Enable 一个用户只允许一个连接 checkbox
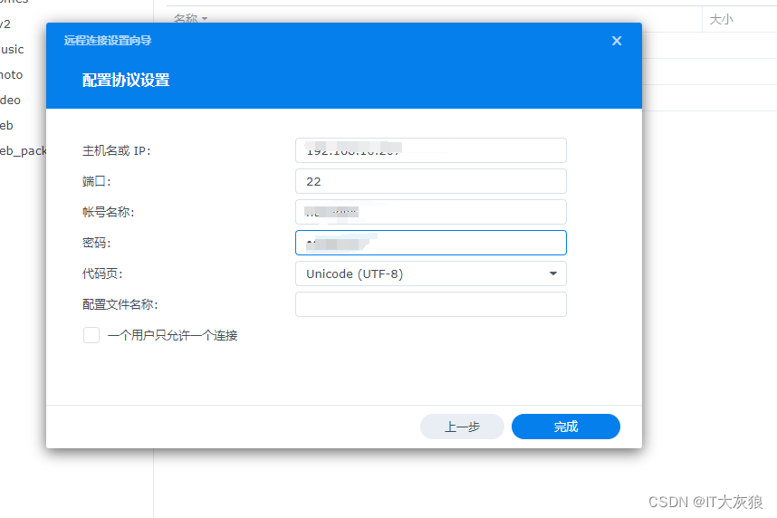The image size is (777, 518). coord(91,335)
